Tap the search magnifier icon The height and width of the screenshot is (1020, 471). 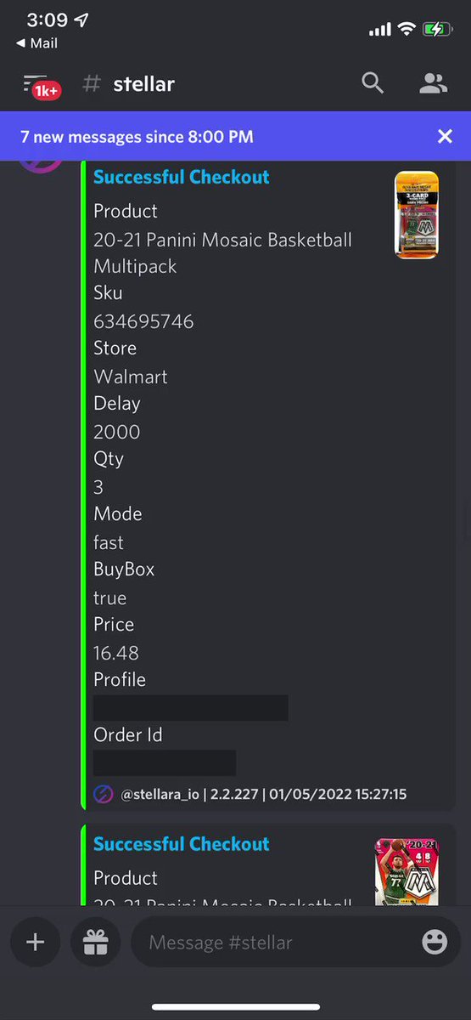pos(373,82)
